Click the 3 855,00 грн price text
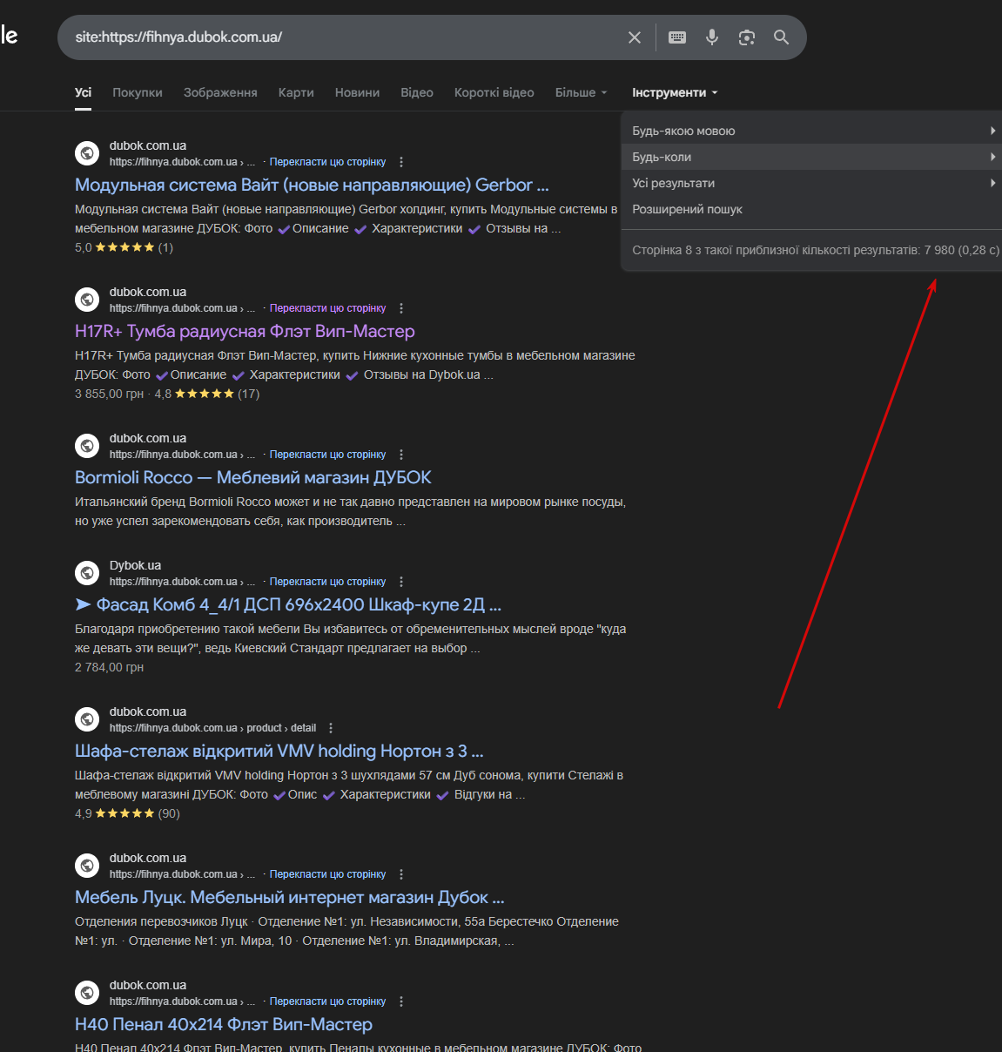This screenshot has height=1052, width=1002. point(109,394)
